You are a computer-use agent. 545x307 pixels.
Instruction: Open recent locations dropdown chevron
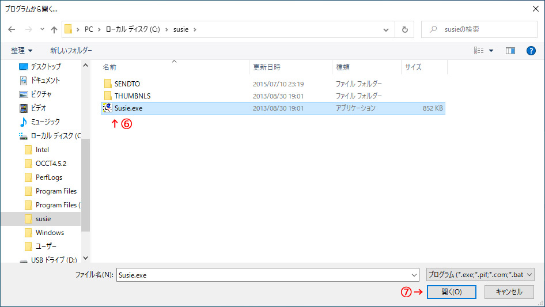[x=42, y=29]
